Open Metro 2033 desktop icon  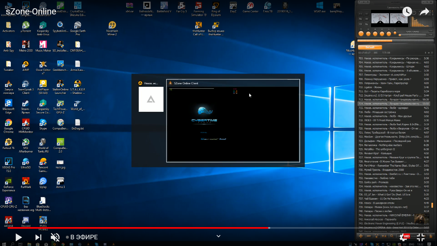26,46
